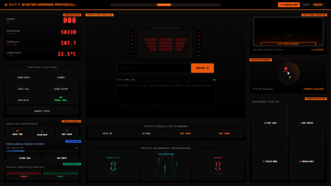The image size is (331, 186).
Task: Click the send arrow icon in the SEND button
Action: (x=208, y=68)
